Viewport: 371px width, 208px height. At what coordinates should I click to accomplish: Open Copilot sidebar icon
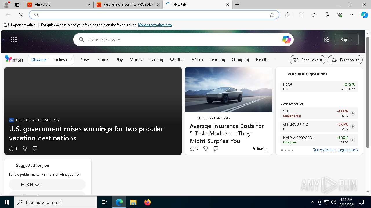pos(364,15)
